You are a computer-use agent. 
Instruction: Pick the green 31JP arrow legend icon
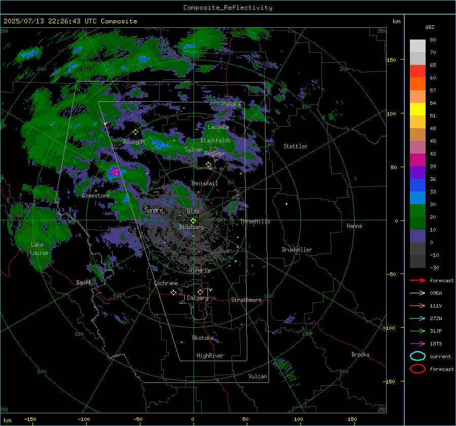pyautogui.click(x=417, y=331)
